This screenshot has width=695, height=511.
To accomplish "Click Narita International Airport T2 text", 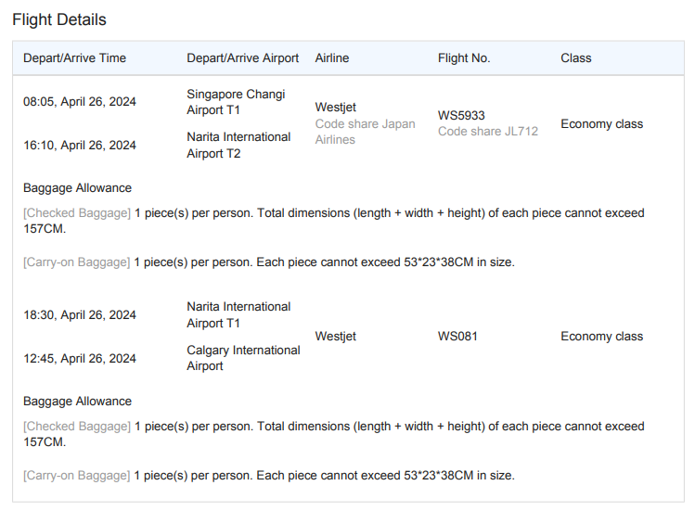I will click(238, 145).
